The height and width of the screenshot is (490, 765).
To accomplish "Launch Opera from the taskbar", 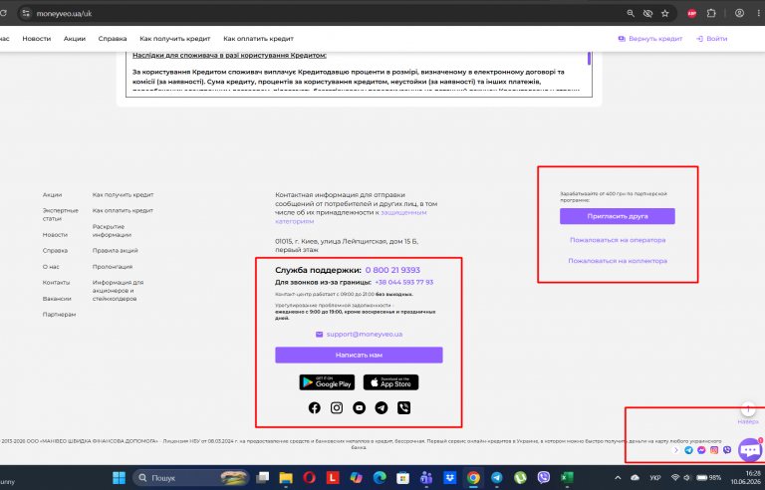I will [x=310, y=478].
